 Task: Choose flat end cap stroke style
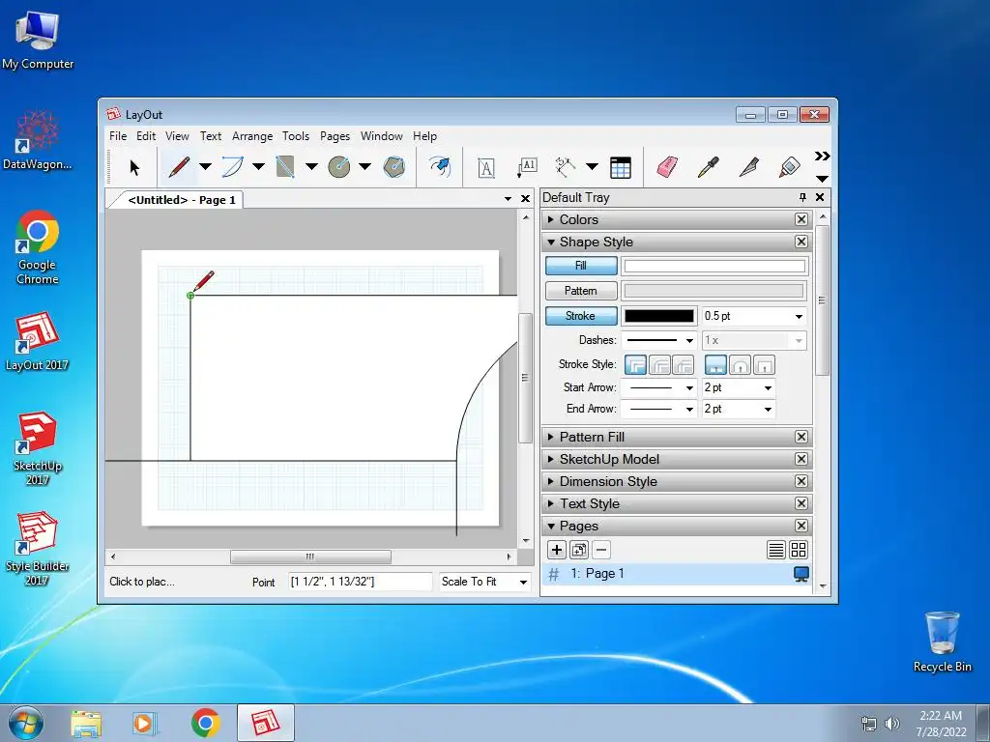click(715, 364)
